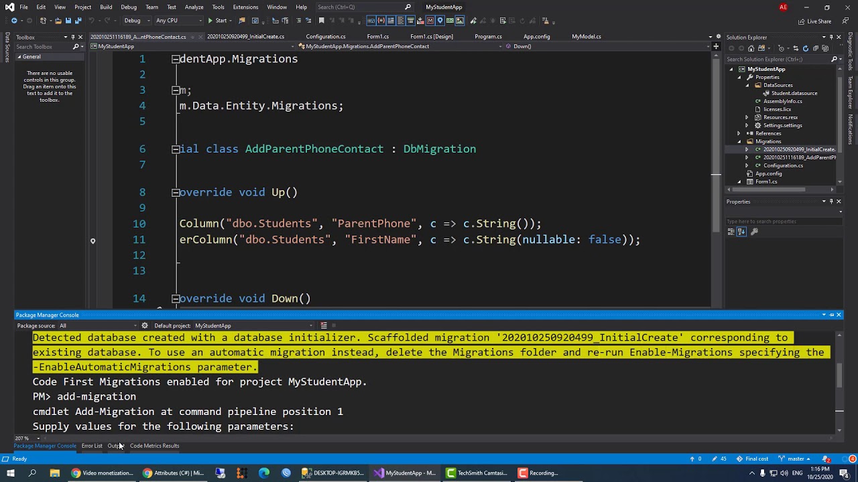Collapse the General group in Toolbox

point(19,57)
